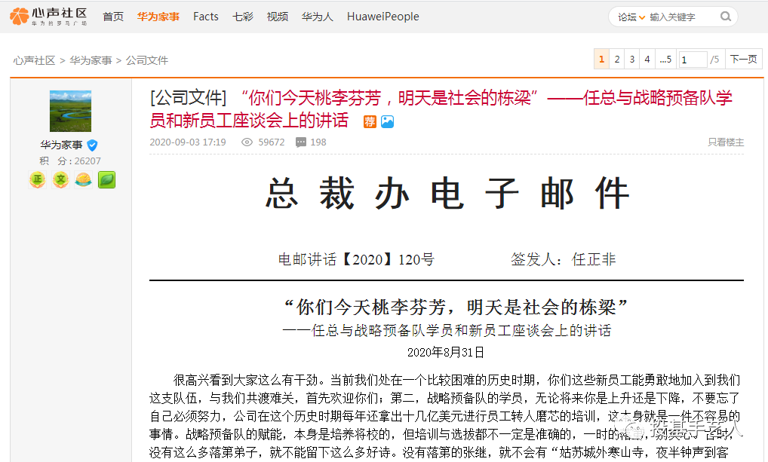Viewport: 768px width, 462px height.
Task: Click the 总裁办电子邮件 heading
Action: click(447, 194)
